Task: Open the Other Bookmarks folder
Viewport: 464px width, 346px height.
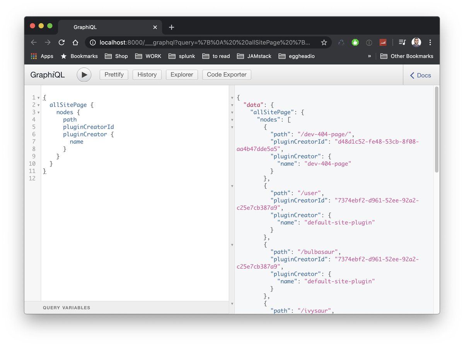Action: click(407, 56)
